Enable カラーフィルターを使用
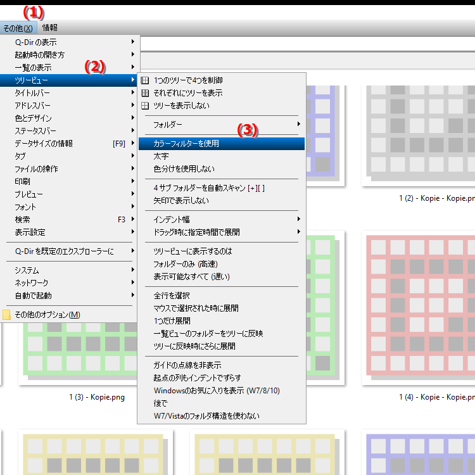 (222, 144)
